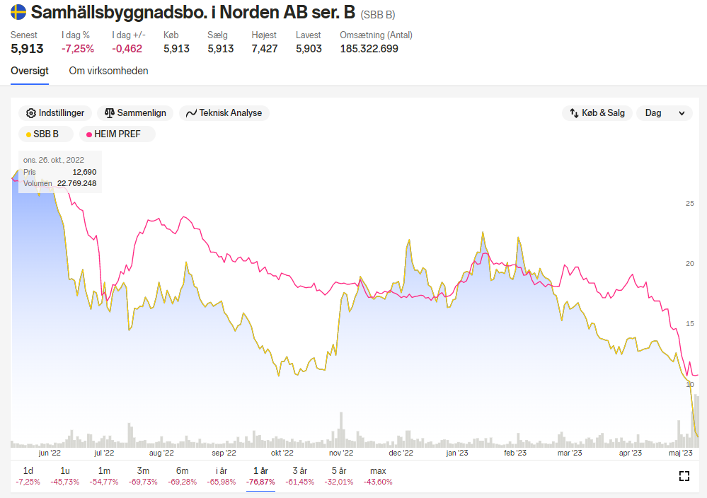Image resolution: width=707 pixels, height=498 pixels.
Task: Open the Dag interval dropdown
Action: click(x=665, y=113)
